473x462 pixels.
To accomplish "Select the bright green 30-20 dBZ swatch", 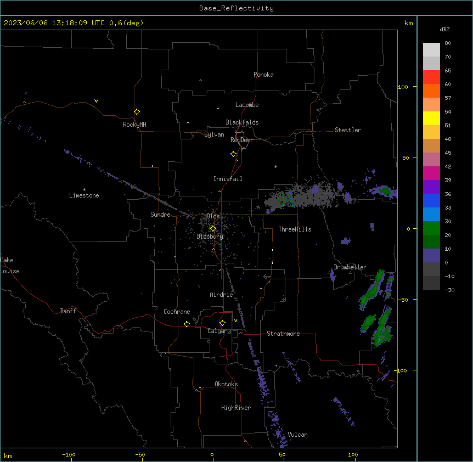I will pos(431,228).
